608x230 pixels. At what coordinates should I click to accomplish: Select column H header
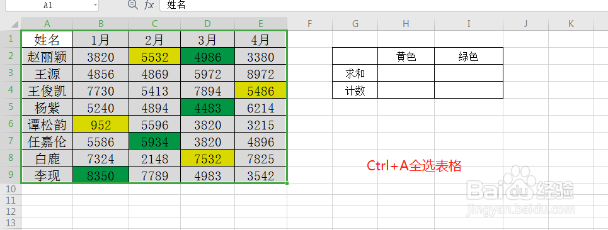coord(406,24)
